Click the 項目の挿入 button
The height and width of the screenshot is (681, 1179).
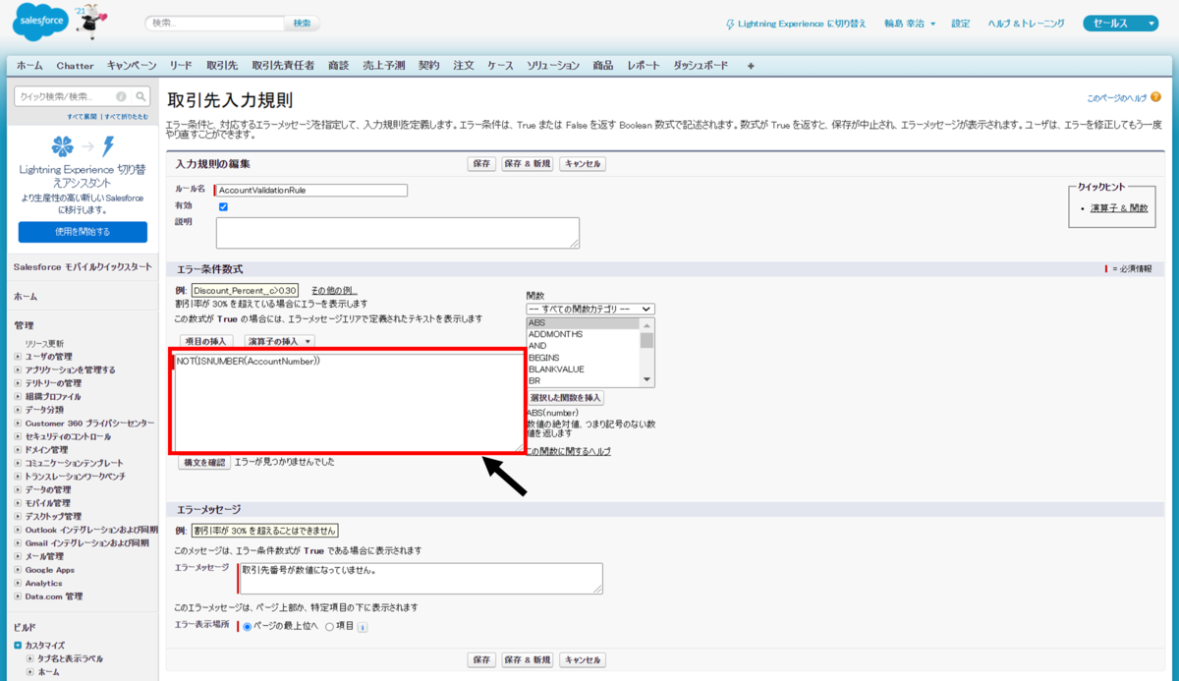205,341
